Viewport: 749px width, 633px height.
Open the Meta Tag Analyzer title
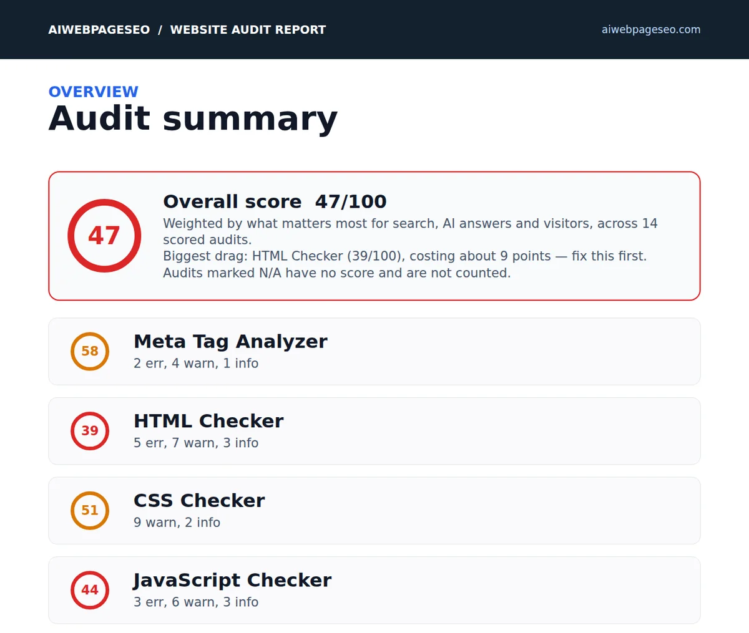tap(230, 341)
